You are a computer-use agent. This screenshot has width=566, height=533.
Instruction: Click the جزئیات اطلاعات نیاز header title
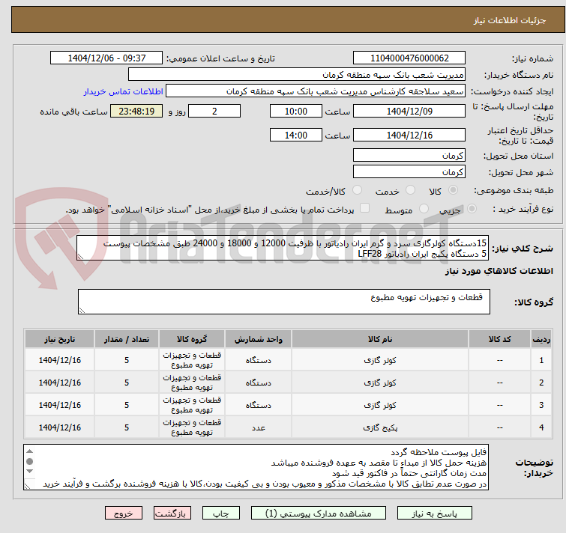click(x=510, y=20)
